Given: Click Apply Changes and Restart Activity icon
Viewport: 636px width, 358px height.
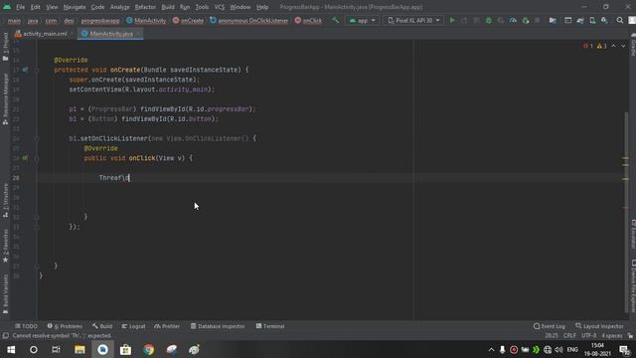Looking at the screenshot, I should click(464, 20).
